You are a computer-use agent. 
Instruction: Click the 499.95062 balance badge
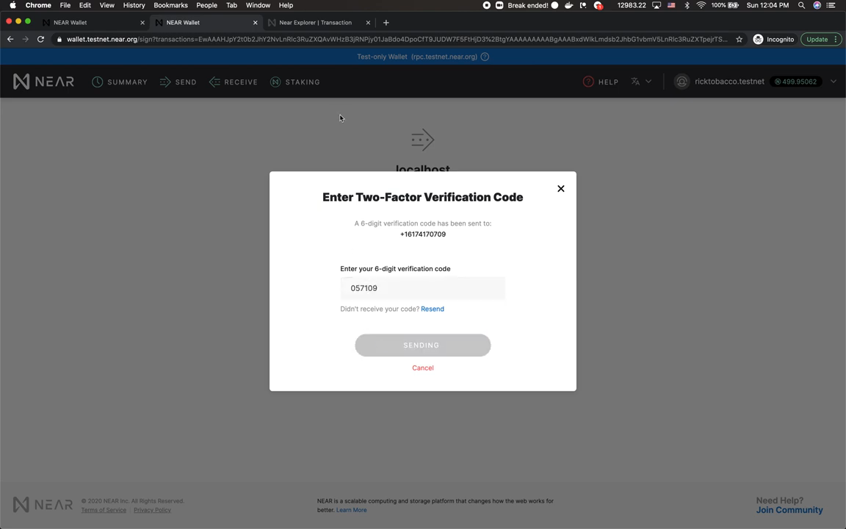(796, 82)
